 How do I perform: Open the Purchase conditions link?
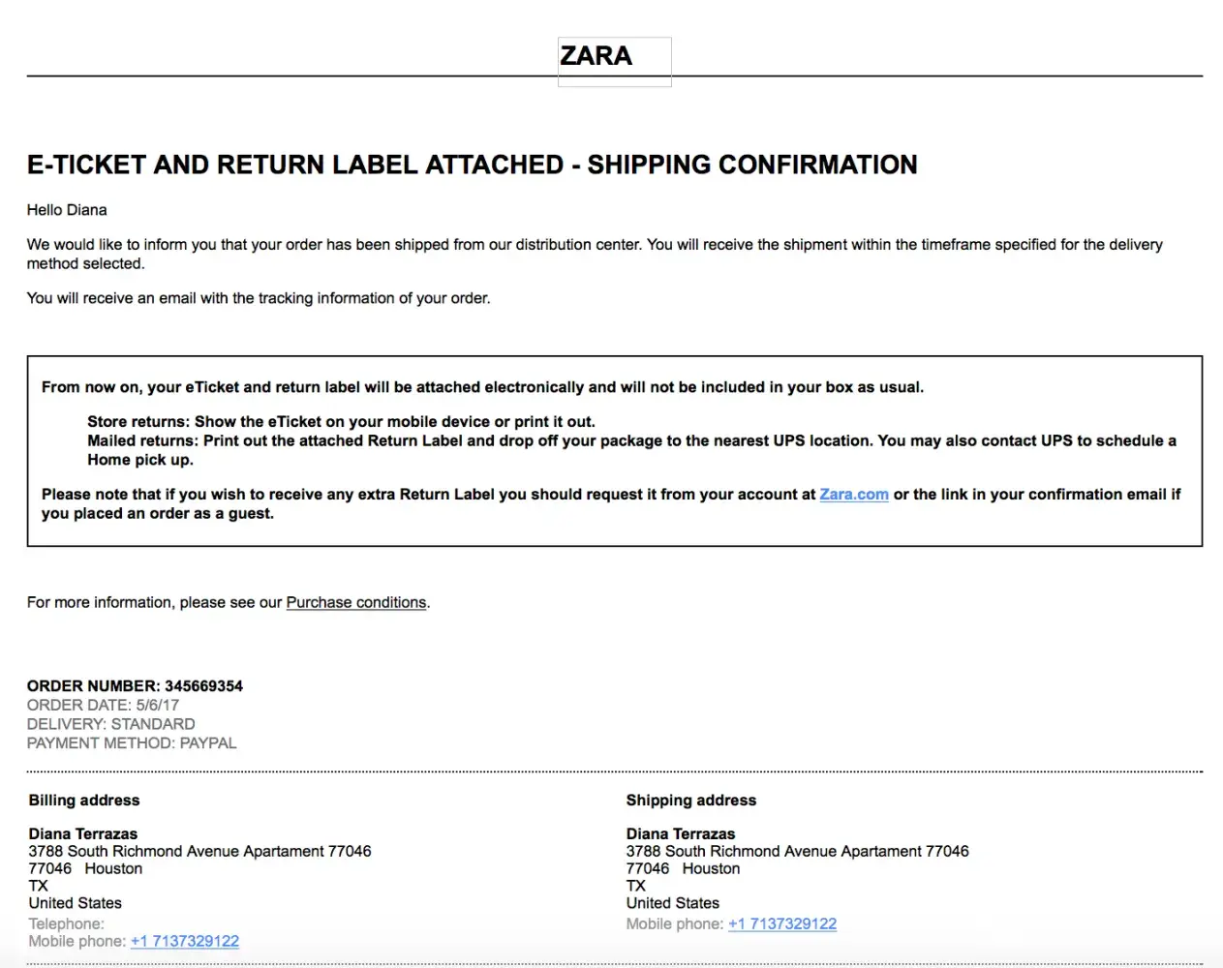[356, 602]
